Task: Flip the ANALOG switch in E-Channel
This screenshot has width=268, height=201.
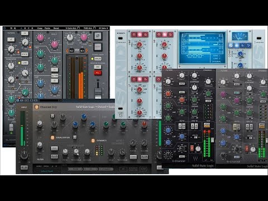Action: coord(195,137)
